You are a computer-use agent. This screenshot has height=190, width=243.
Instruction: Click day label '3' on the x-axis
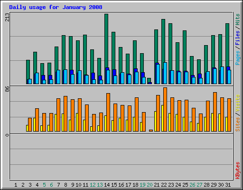(x=30, y=185)
